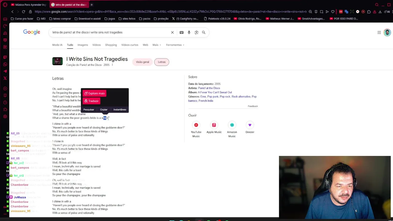Switch to the Shopping results tab

click(111, 45)
